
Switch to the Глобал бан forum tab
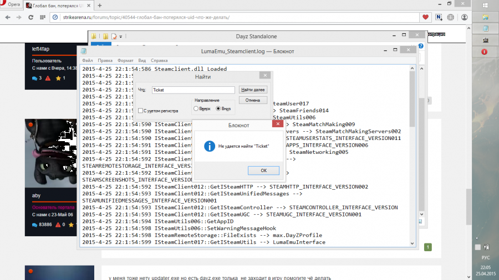(59, 6)
